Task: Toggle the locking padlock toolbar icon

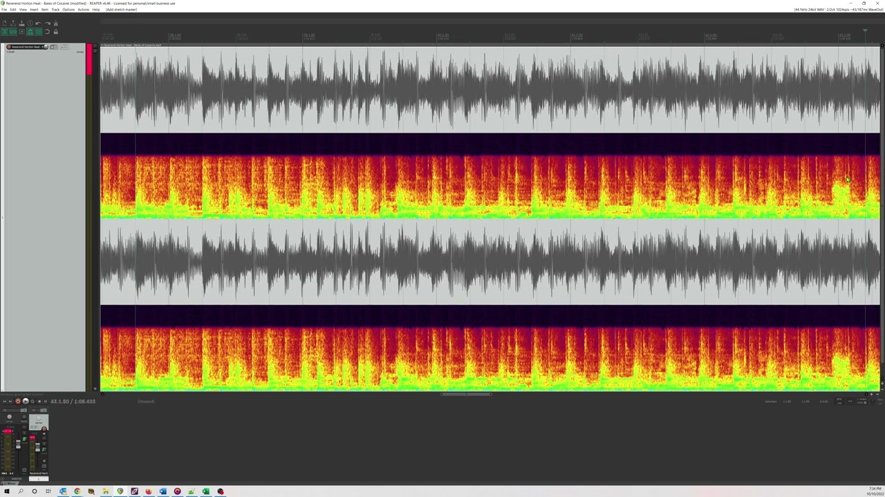Action: pyautogui.click(x=56, y=32)
